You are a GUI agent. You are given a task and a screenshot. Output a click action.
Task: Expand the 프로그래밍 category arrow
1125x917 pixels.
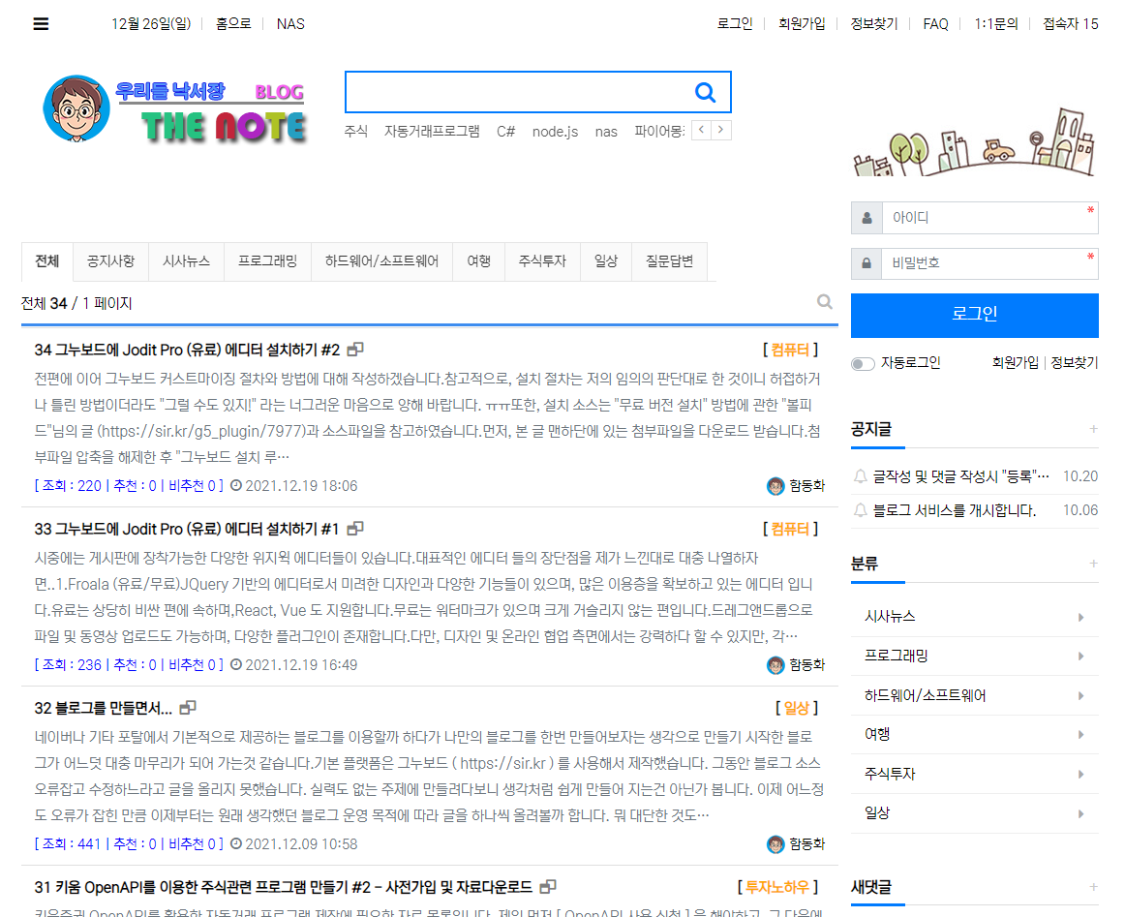pos(1080,657)
